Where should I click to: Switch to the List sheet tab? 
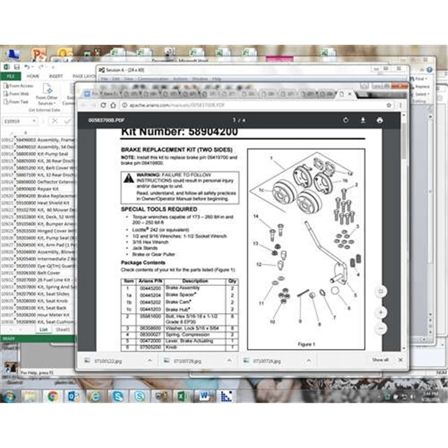(x=43, y=329)
